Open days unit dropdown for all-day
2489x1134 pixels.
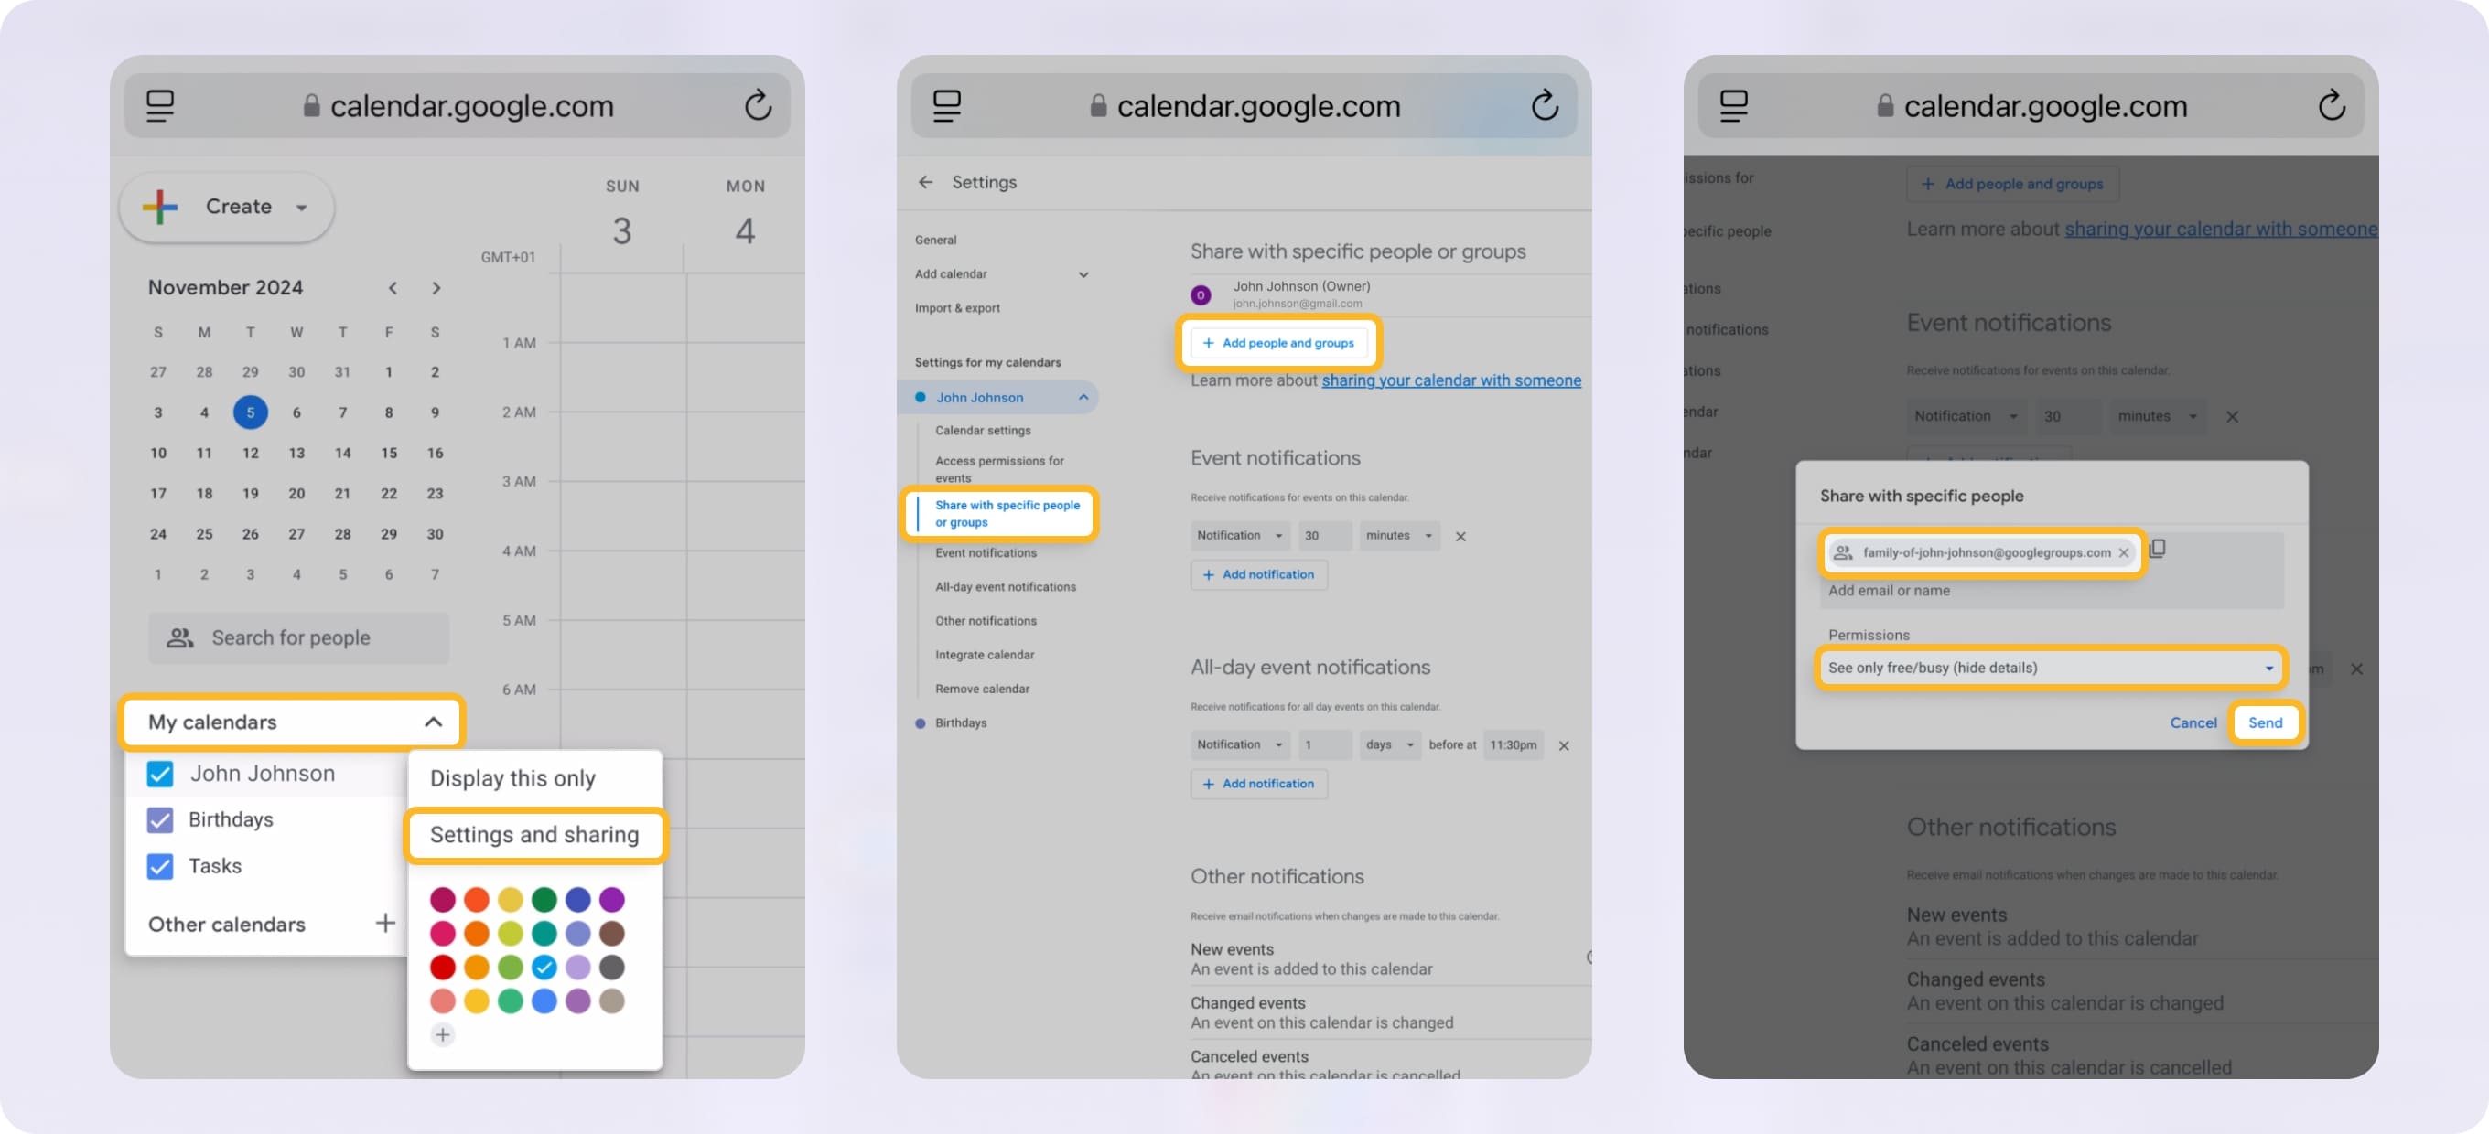[x=1389, y=744]
